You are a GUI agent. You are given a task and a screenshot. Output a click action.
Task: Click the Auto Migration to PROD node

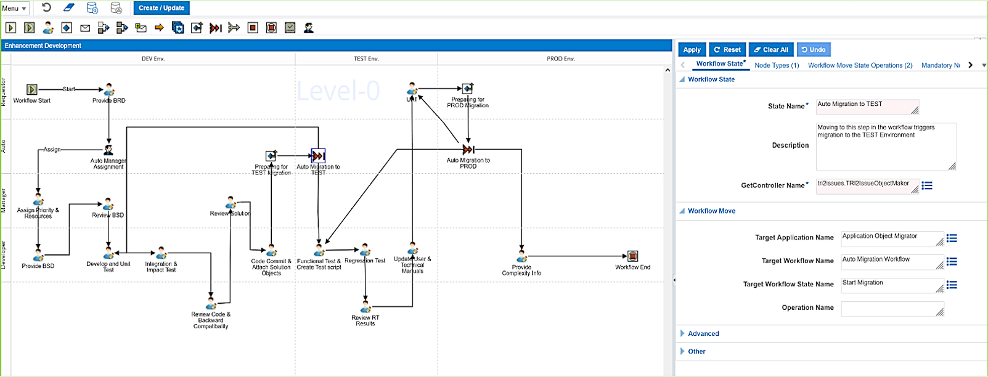tap(468, 150)
